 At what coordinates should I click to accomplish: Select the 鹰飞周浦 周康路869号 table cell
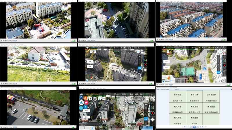click(178, 109)
